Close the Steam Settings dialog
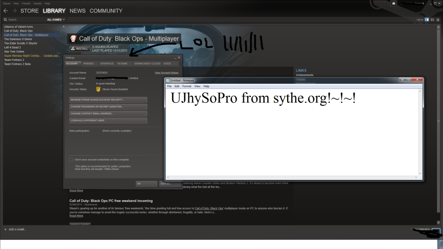This screenshot has height=249, width=443. [x=179, y=57]
